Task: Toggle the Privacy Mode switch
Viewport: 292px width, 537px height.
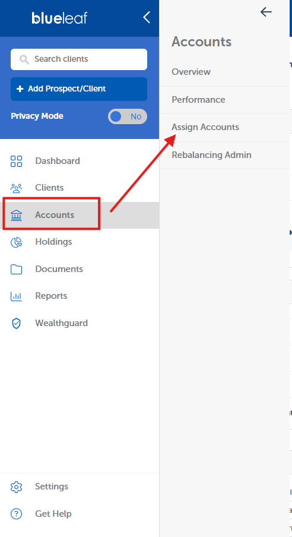Action: click(x=128, y=116)
